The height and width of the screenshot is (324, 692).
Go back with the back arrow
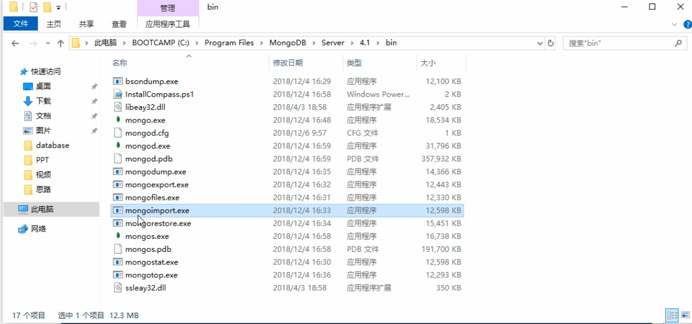[15, 43]
